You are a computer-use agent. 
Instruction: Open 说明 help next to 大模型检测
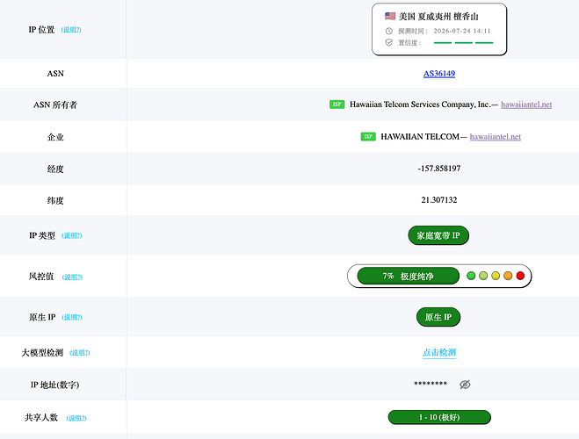click(x=80, y=353)
